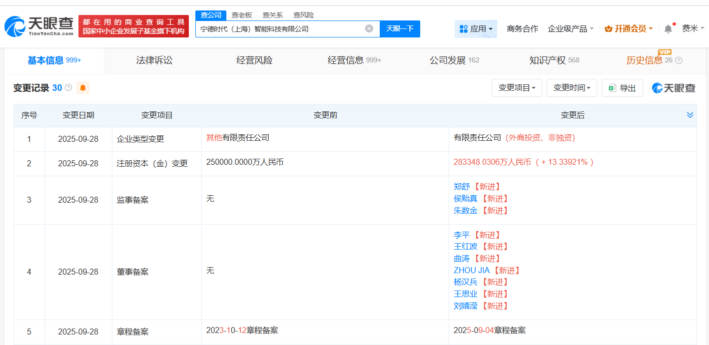
Task: Open the 应用 dropdown
Action: click(x=476, y=28)
